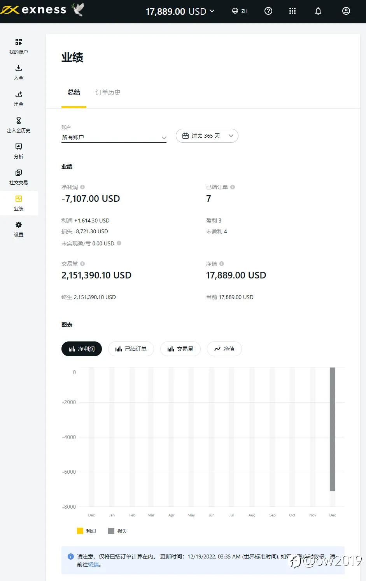Viewport: 366px width, 581px height.
Task: Select 净值 line chart toggle
Action: point(224,349)
